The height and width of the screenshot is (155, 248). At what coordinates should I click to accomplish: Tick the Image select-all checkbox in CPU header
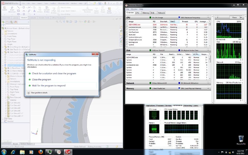127,21
